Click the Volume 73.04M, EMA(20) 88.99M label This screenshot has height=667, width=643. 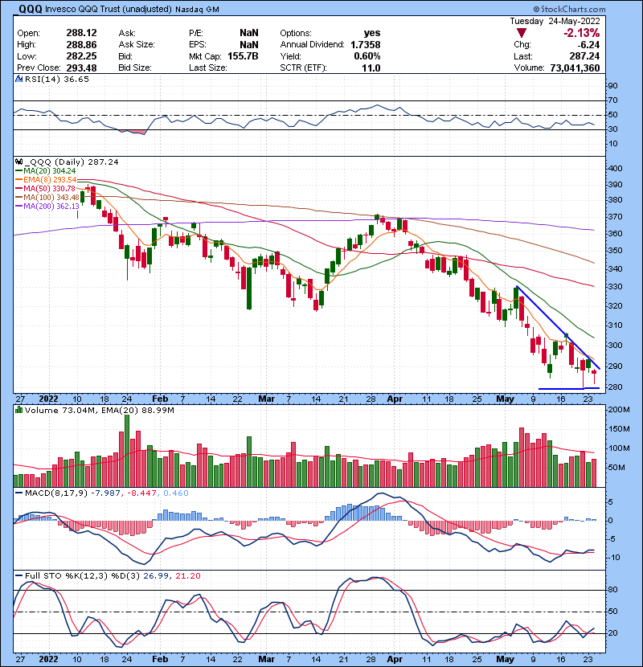[99, 410]
